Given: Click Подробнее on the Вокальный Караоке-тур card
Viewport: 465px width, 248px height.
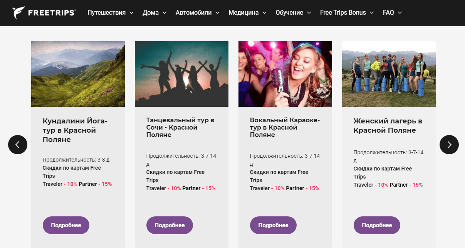Looking at the screenshot, I should click(x=273, y=225).
